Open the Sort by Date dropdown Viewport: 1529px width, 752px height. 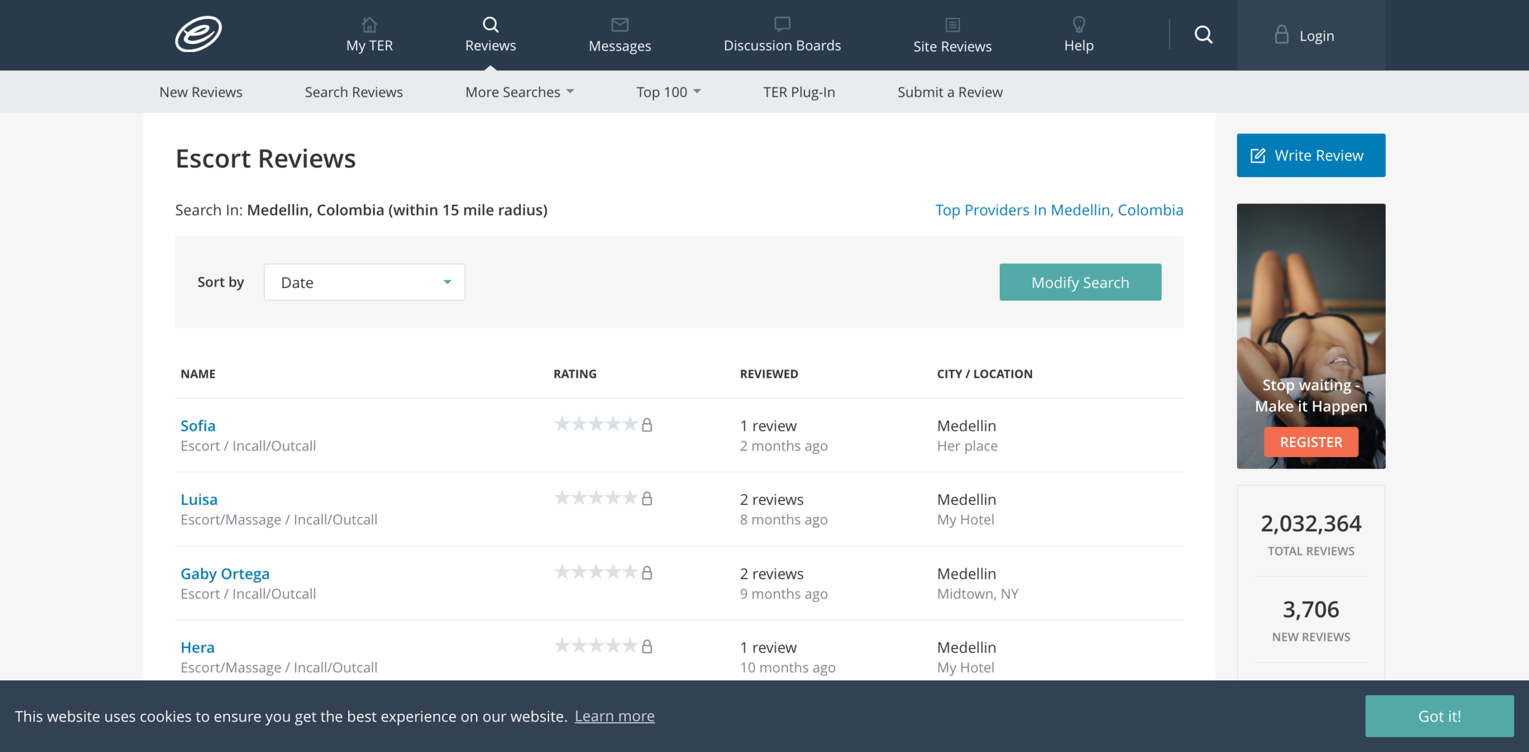pos(364,282)
